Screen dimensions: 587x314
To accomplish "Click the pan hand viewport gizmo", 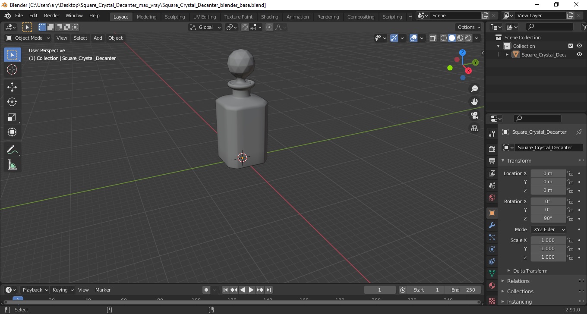I will coord(474,102).
